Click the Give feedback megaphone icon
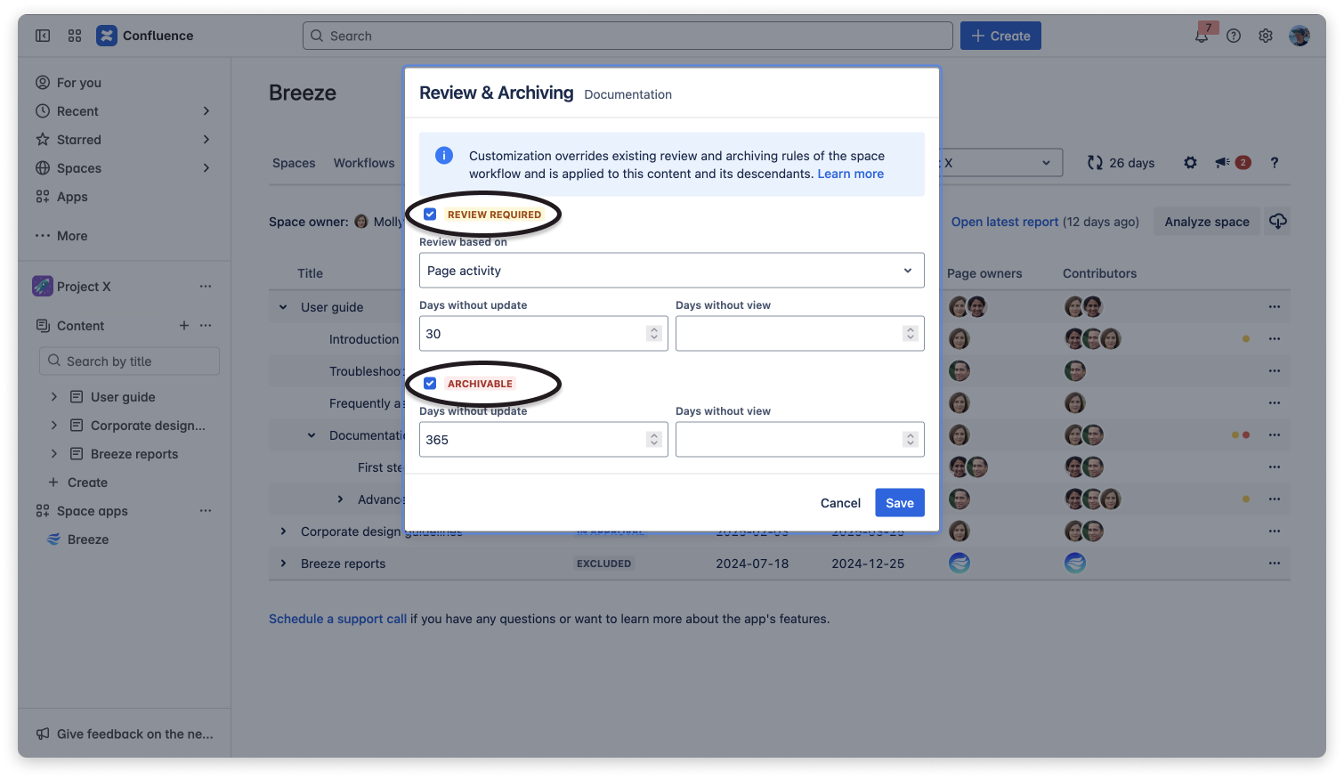The height and width of the screenshot is (779, 1344). click(43, 734)
